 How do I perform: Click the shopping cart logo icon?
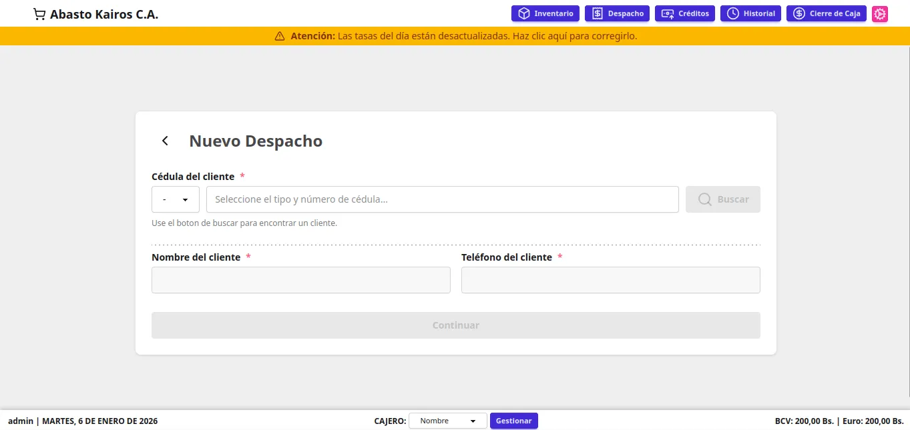pyautogui.click(x=39, y=14)
